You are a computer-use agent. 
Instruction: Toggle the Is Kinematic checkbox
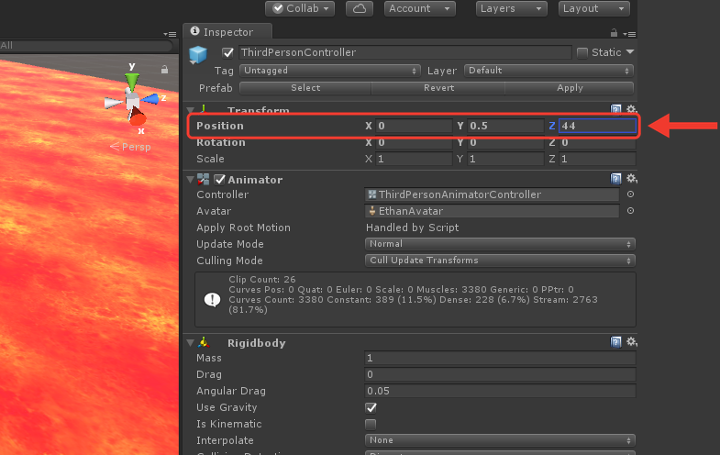(371, 424)
